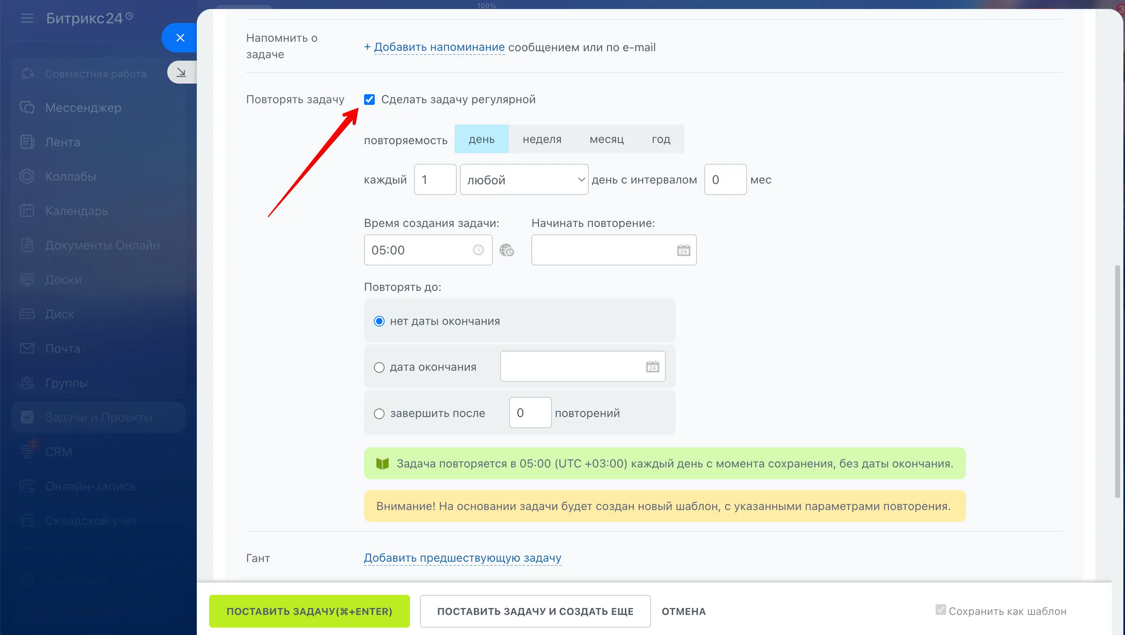The width and height of the screenshot is (1125, 635).
Task: Close the task panel with X button
Action: pos(180,38)
